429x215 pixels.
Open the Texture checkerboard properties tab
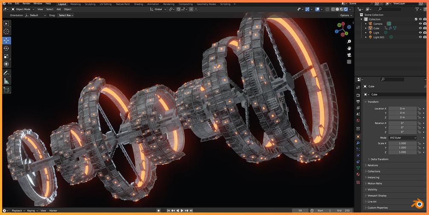click(x=358, y=183)
